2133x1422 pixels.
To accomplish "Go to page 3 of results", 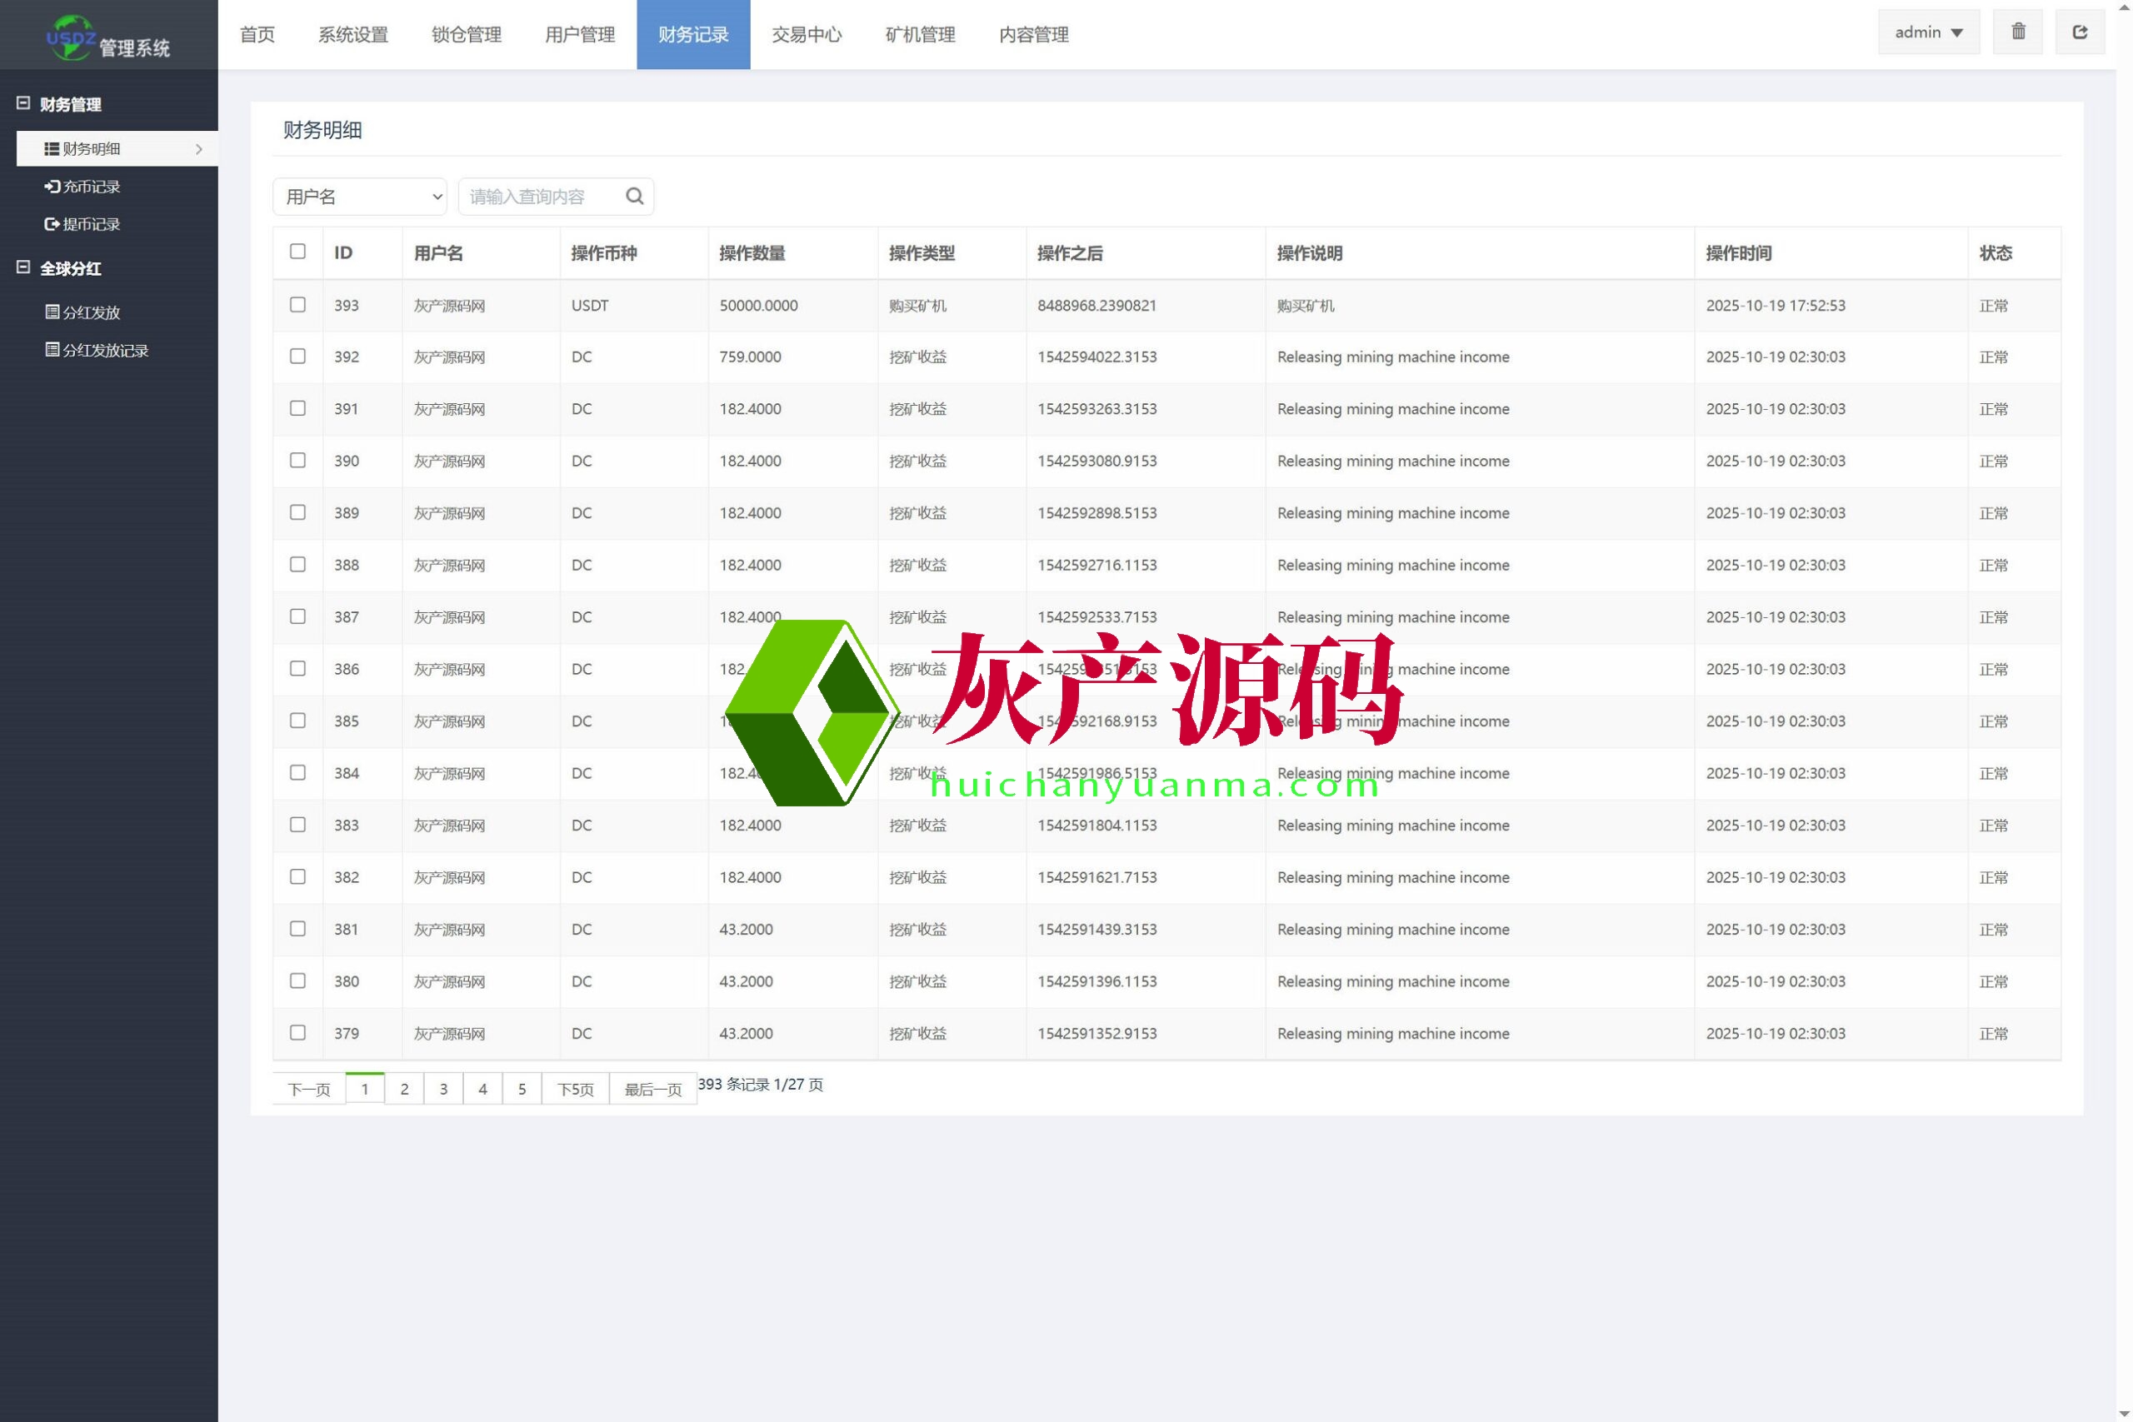I will 443,1088.
